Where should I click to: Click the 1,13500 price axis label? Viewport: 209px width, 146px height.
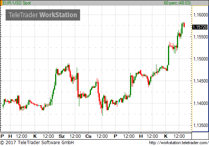(200, 125)
